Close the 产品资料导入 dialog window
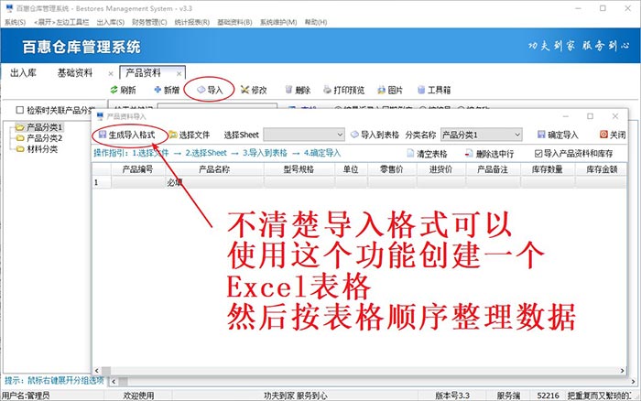Screen dimensions: 641x401 (614, 116)
